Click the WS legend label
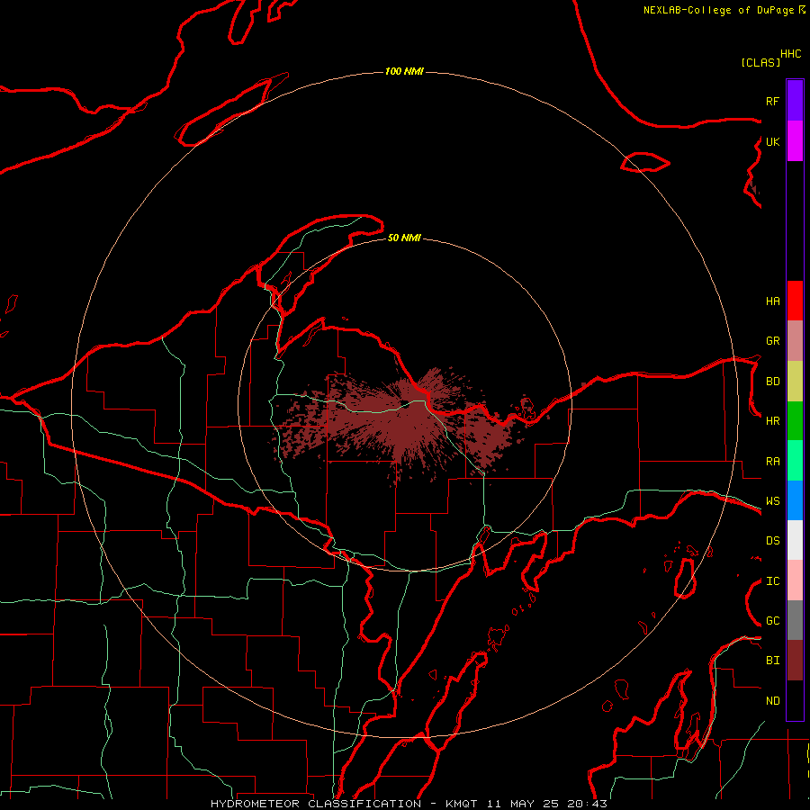The width and height of the screenshot is (810, 810). tap(772, 501)
